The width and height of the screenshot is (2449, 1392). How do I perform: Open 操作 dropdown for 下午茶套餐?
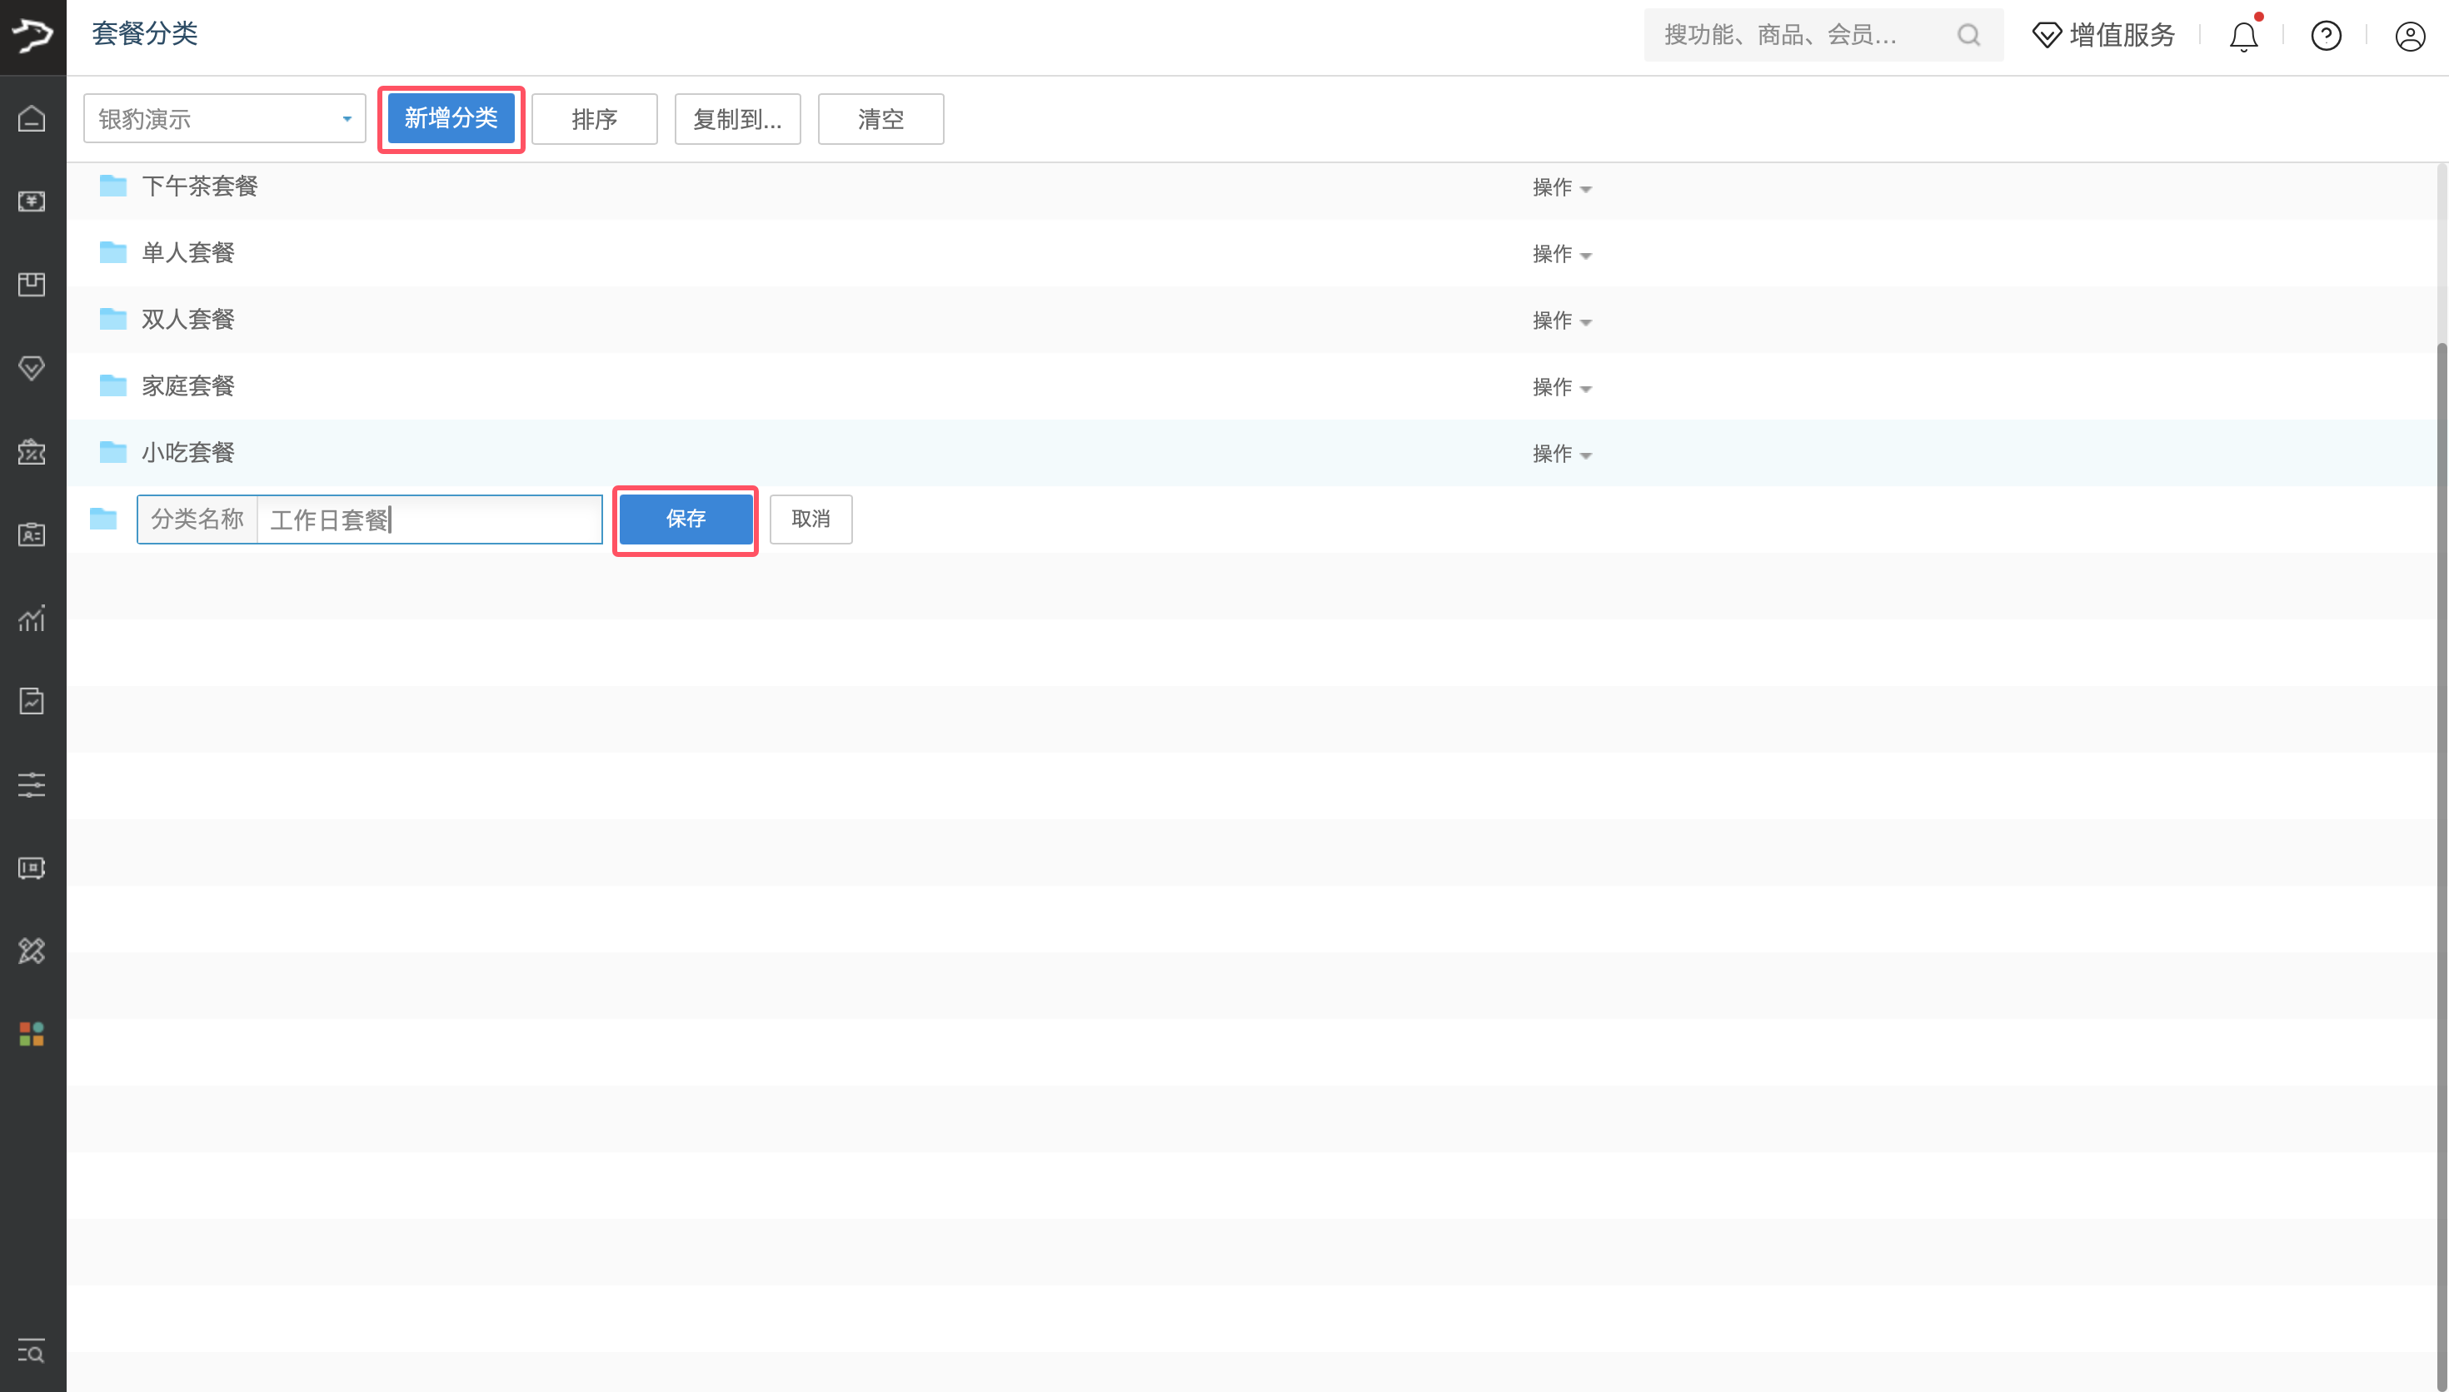[1561, 187]
